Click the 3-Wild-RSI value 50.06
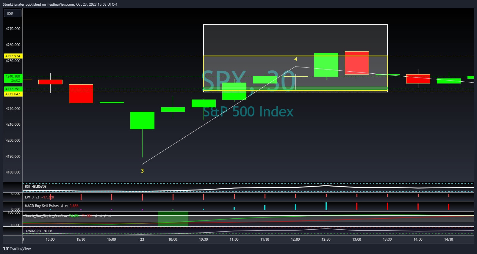477x254 pixels. 48,231
